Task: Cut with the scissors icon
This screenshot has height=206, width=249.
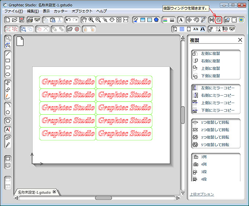Action: pos(60,20)
